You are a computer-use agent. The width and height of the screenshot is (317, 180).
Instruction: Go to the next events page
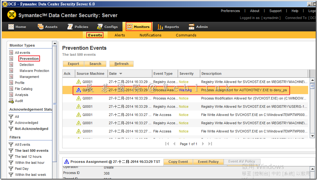[203, 144]
